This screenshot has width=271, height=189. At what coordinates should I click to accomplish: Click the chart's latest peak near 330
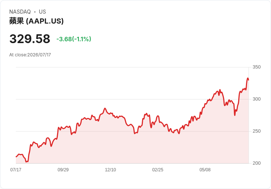tap(248, 78)
